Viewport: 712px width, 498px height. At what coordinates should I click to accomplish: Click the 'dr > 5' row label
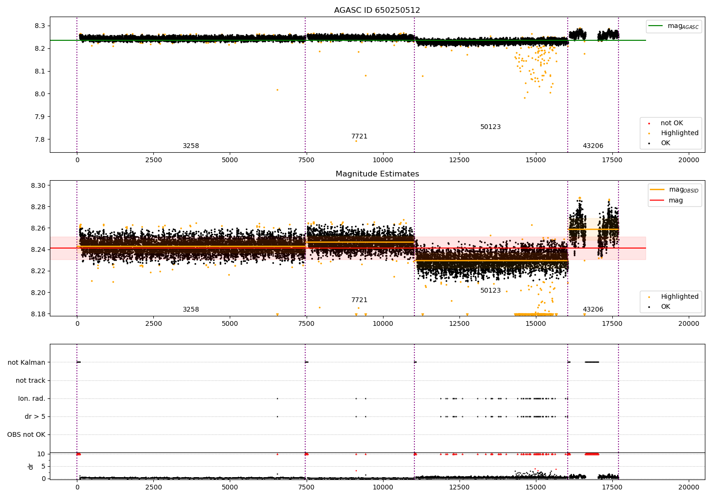(35, 417)
